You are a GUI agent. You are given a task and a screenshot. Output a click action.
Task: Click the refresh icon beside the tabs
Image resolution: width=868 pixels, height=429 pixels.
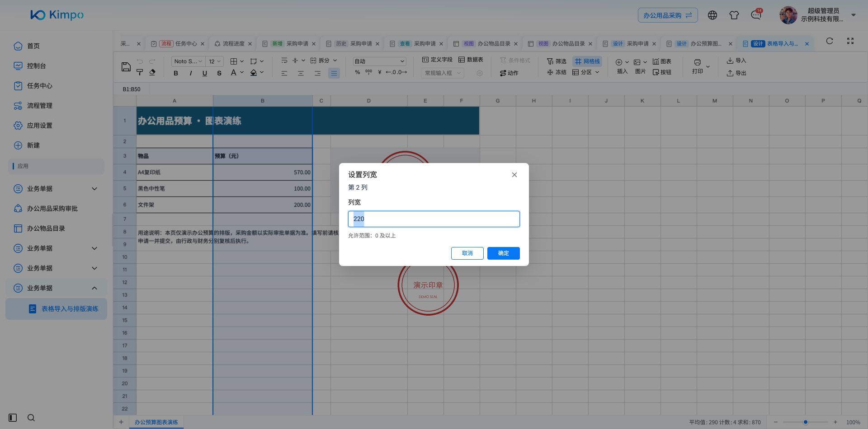pyautogui.click(x=830, y=41)
